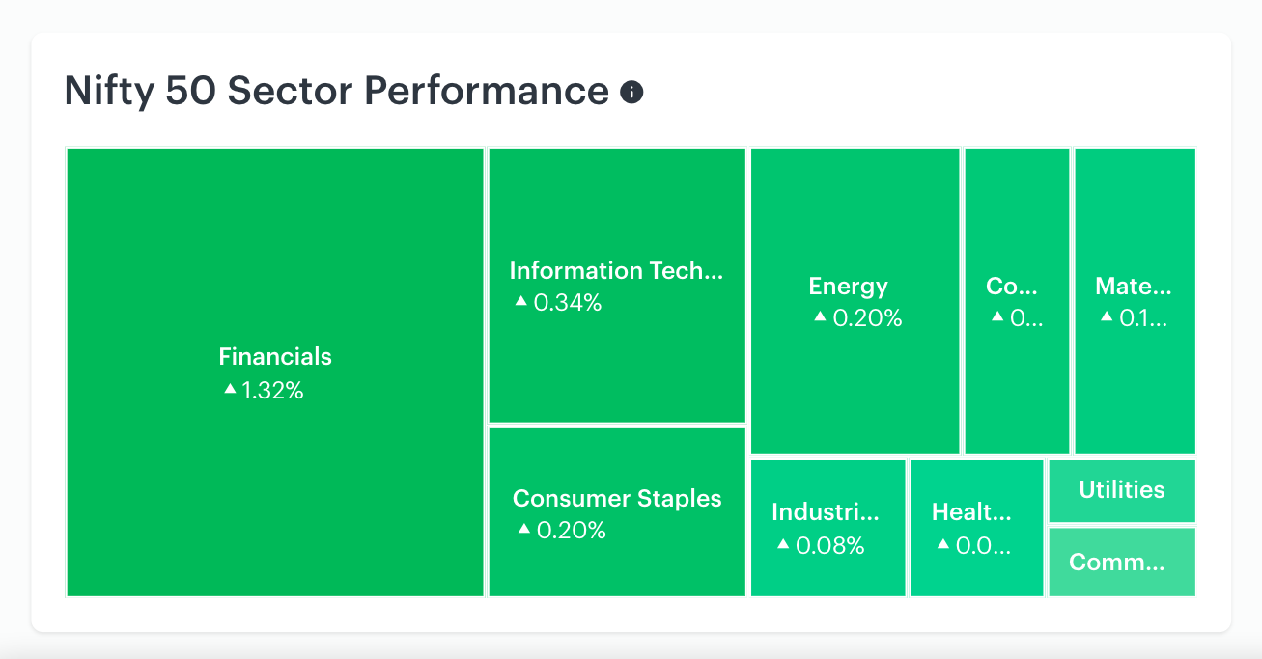Select the Industri... sector label
The height and width of the screenshot is (659, 1262).
(826, 512)
